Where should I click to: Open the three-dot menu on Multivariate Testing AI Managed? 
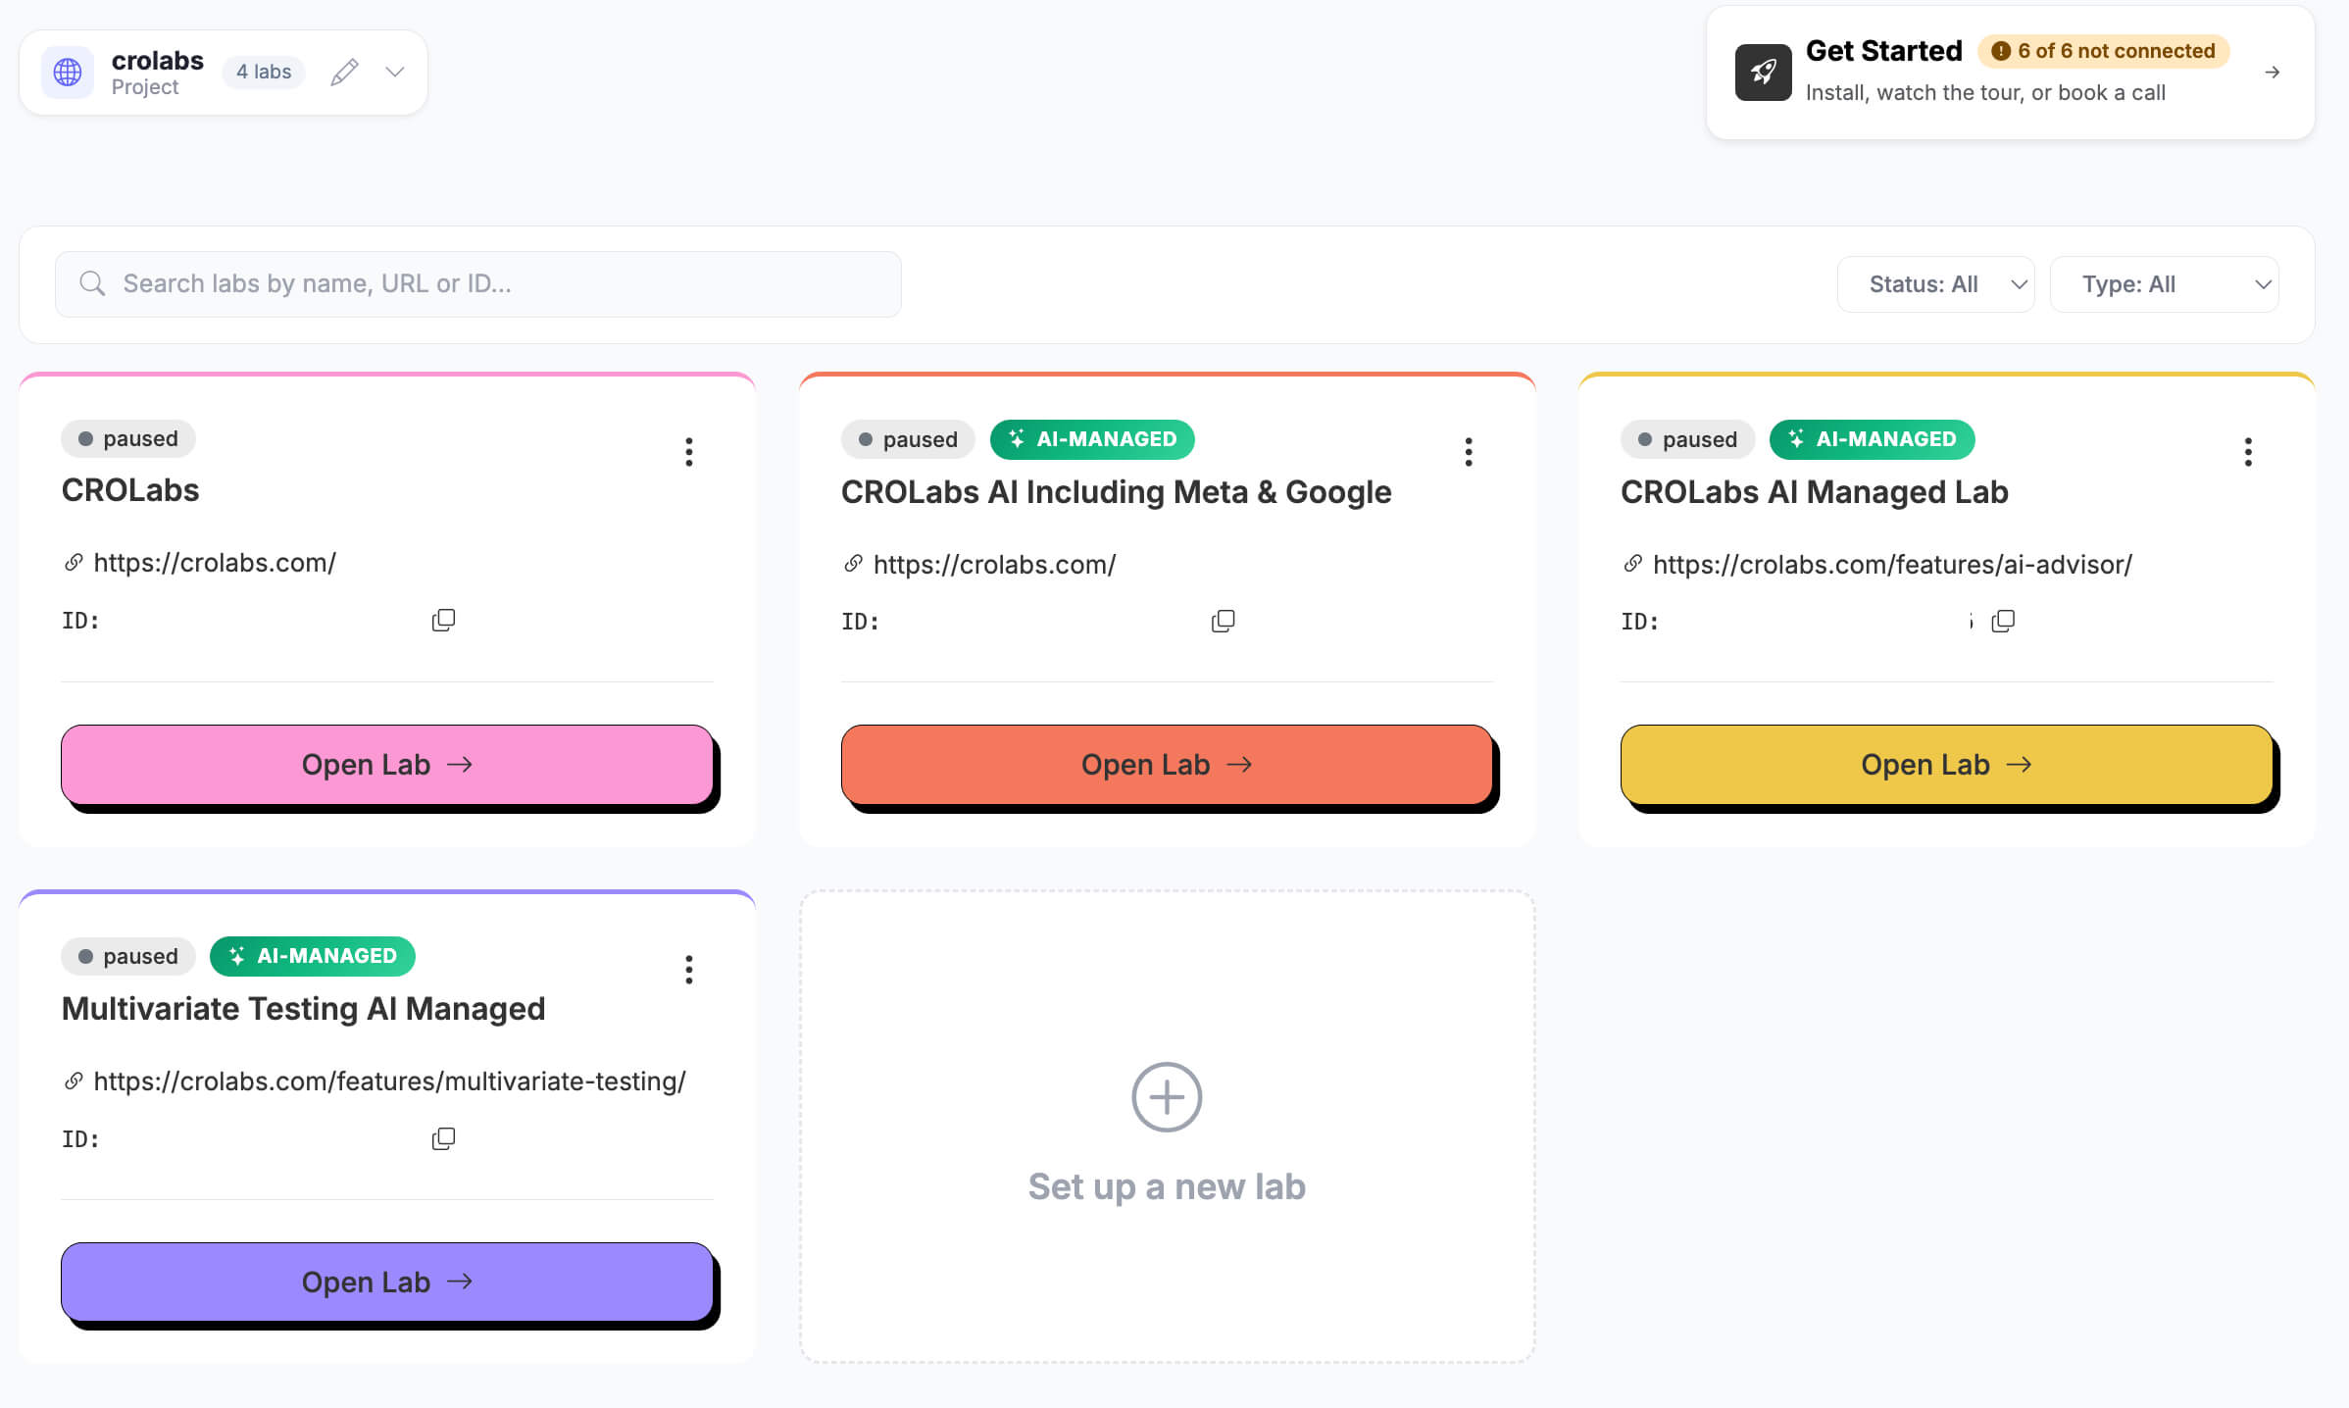tap(689, 970)
